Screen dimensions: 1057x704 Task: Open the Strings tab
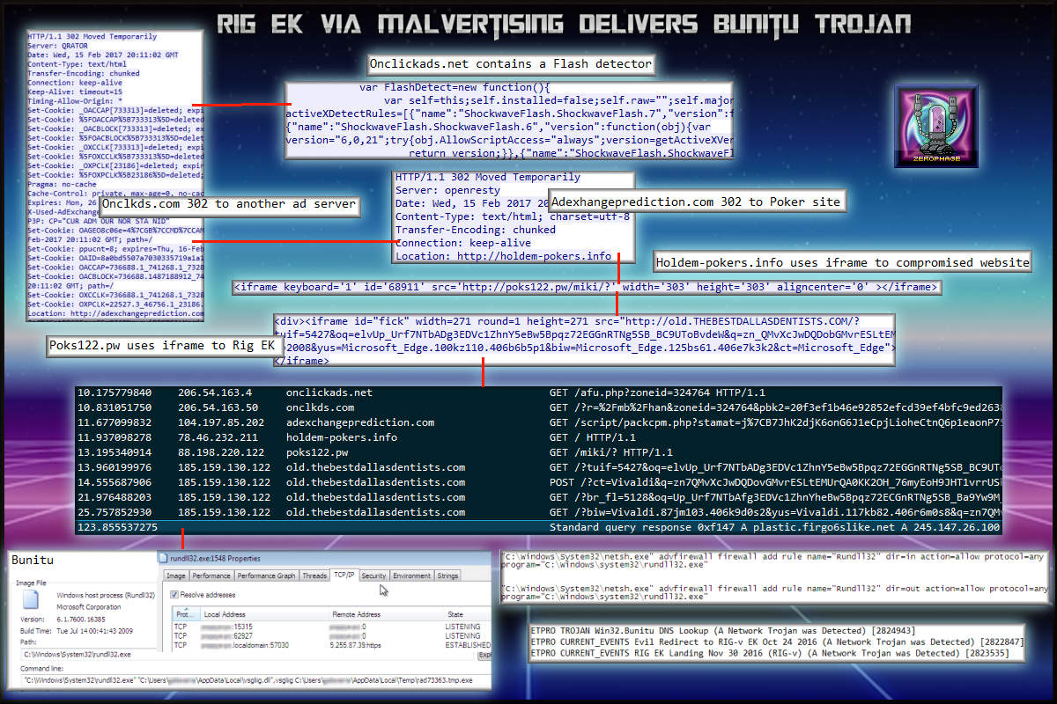pyautogui.click(x=447, y=576)
